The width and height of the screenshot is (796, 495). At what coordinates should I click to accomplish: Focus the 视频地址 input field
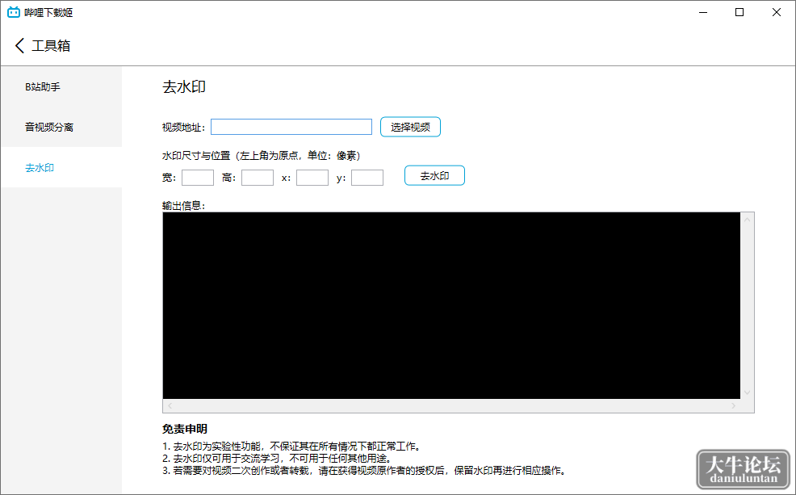click(x=291, y=127)
